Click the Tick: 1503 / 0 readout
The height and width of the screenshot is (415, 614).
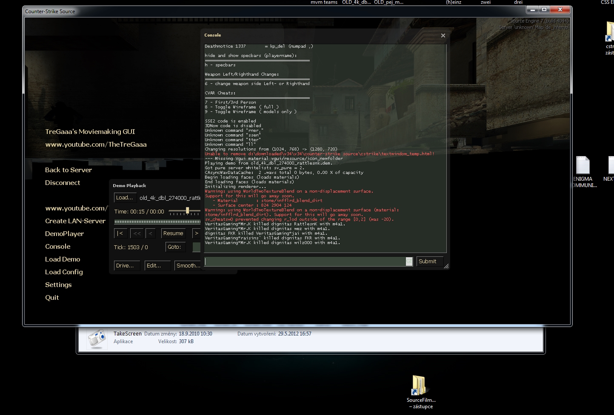click(x=131, y=247)
